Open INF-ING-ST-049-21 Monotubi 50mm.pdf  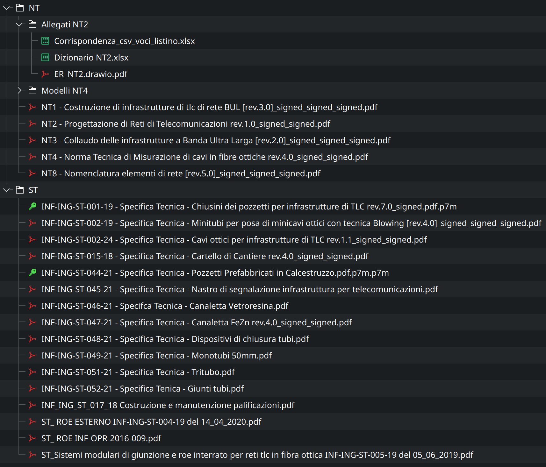pyautogui.click(x=156, y=356)
